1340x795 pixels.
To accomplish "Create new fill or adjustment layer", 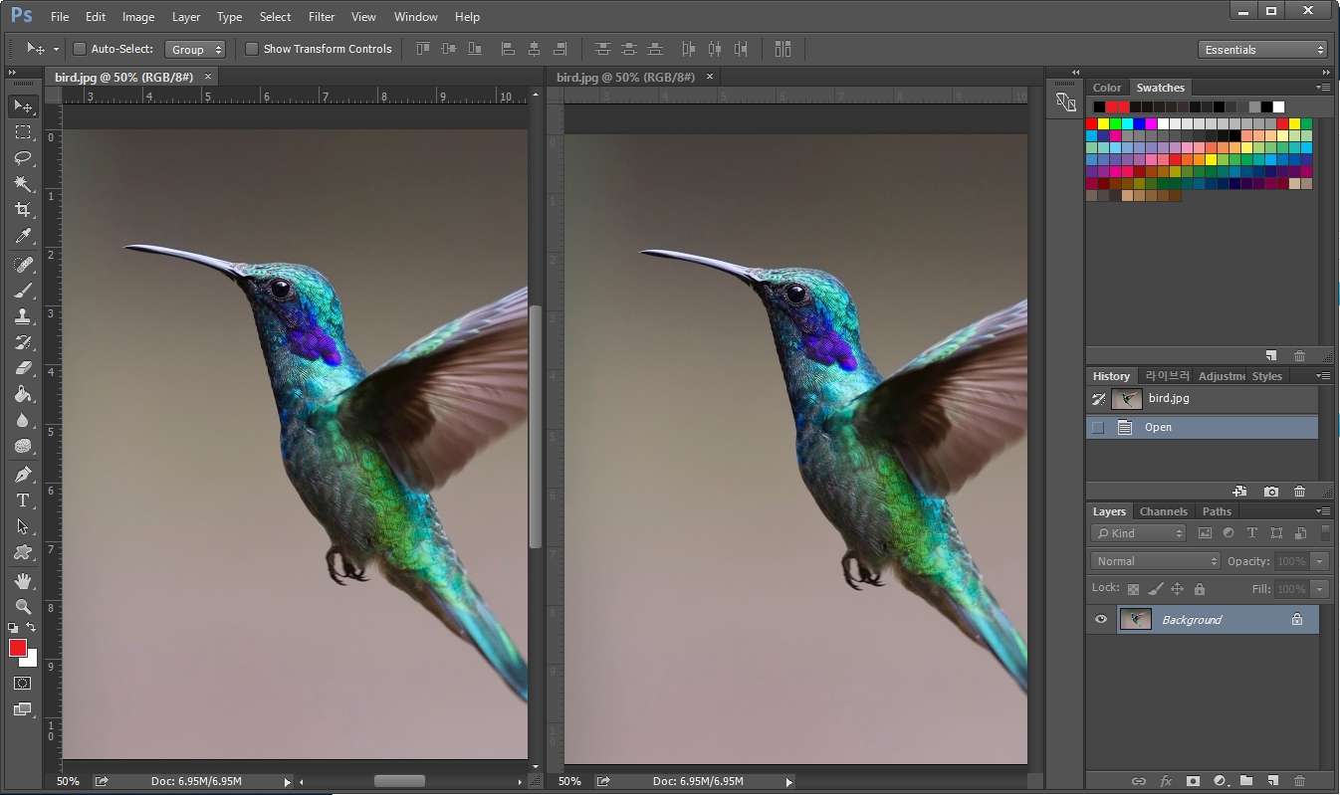I will (x=1220, y=782).
